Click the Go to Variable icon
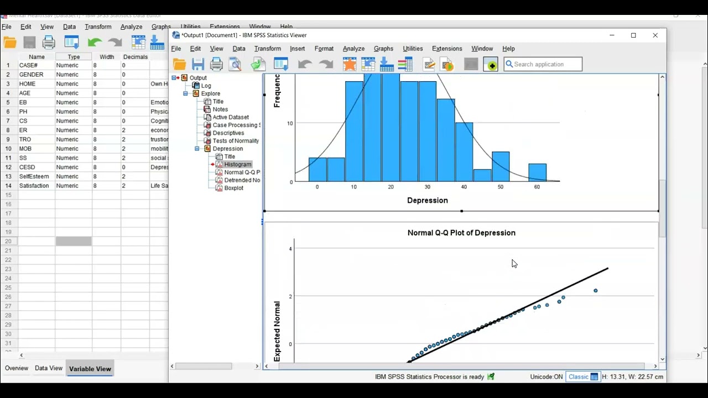Viewport: 708px width, 398px height. click(x=387, y=65)
